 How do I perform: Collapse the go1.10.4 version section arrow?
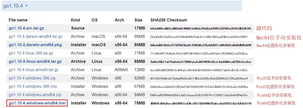[x=26, y=6]
